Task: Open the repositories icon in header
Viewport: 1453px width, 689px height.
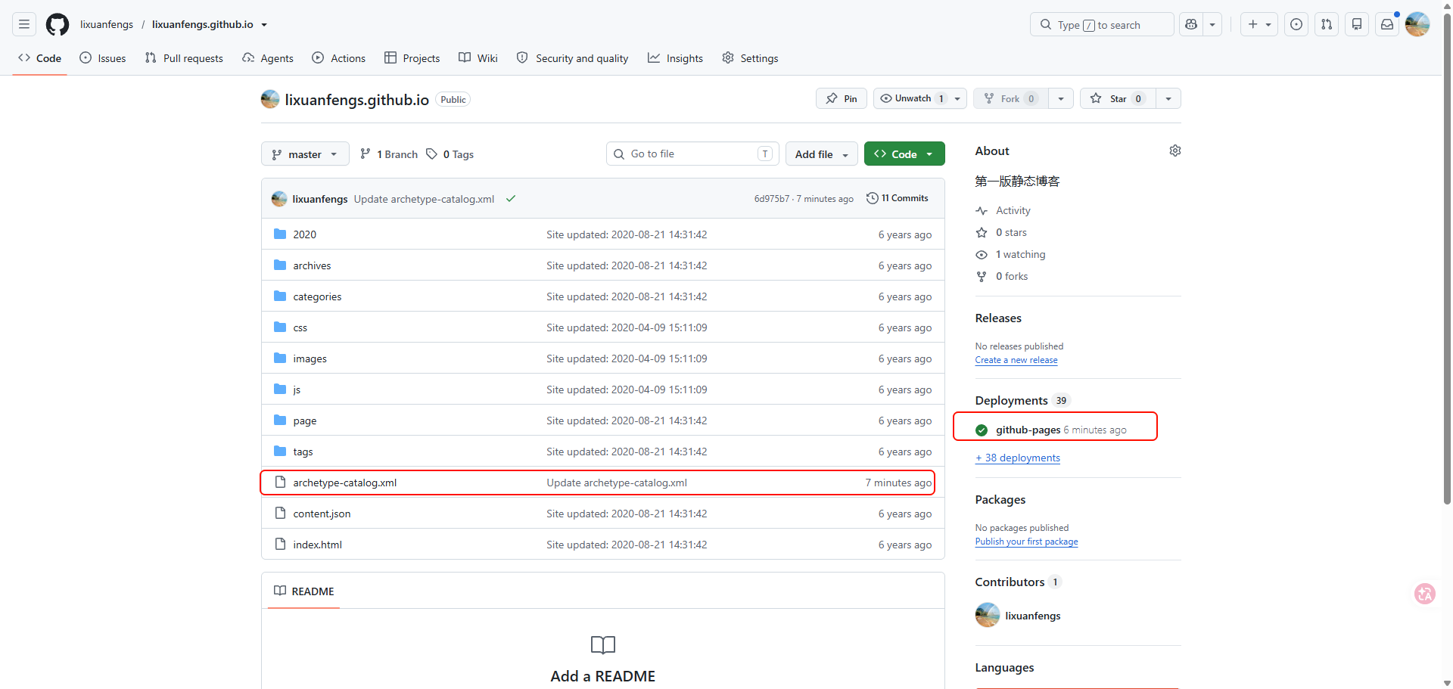Action: coord(1357,24)
